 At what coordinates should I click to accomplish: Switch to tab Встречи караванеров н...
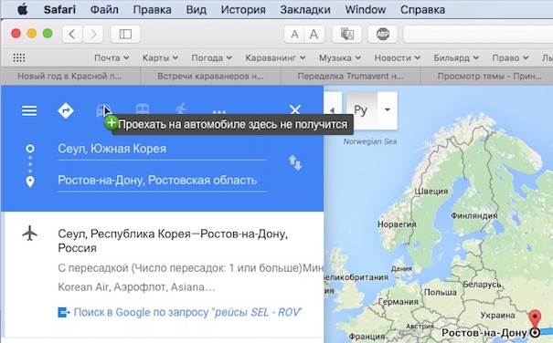[210, 76]
